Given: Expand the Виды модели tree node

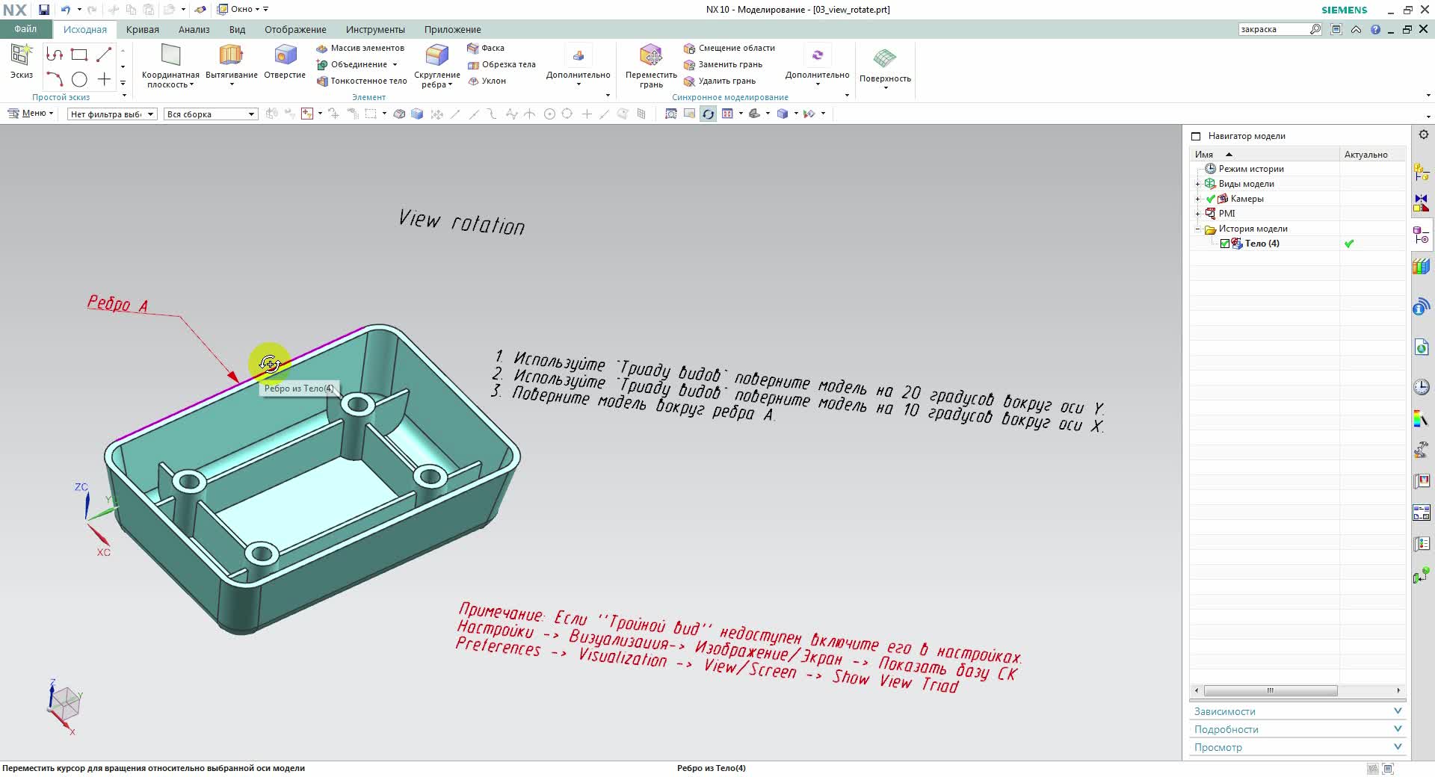Looking at the screenshot, I should click(x=1197, y=184).
